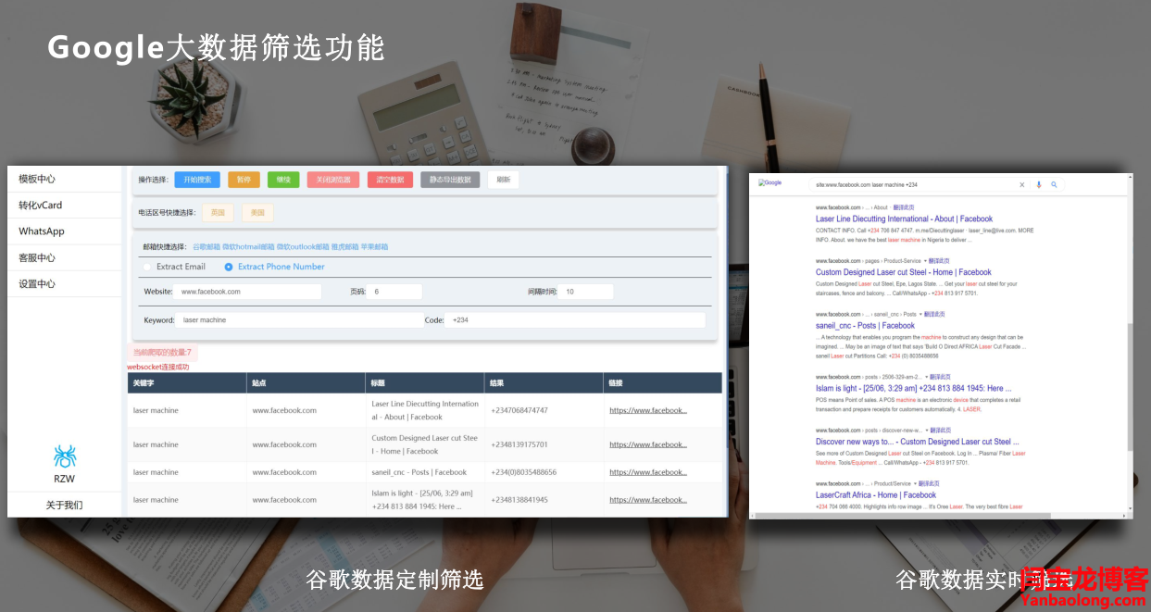Viewport: 1151px width, 612px height.
Task: Go to 转化vCard in the sidebar
Action: click(41, 205)
